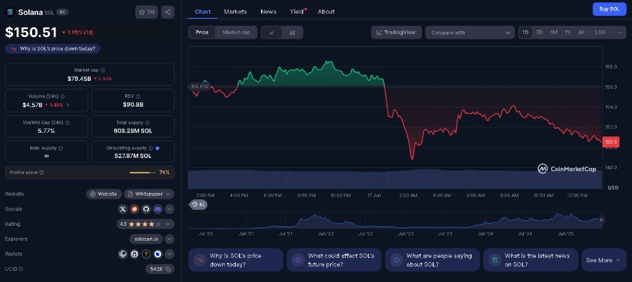Image resolution: width=632 pixels, height=282 pixels.
Task: Click the Buy SOL button
Action: tap(609, 9)
